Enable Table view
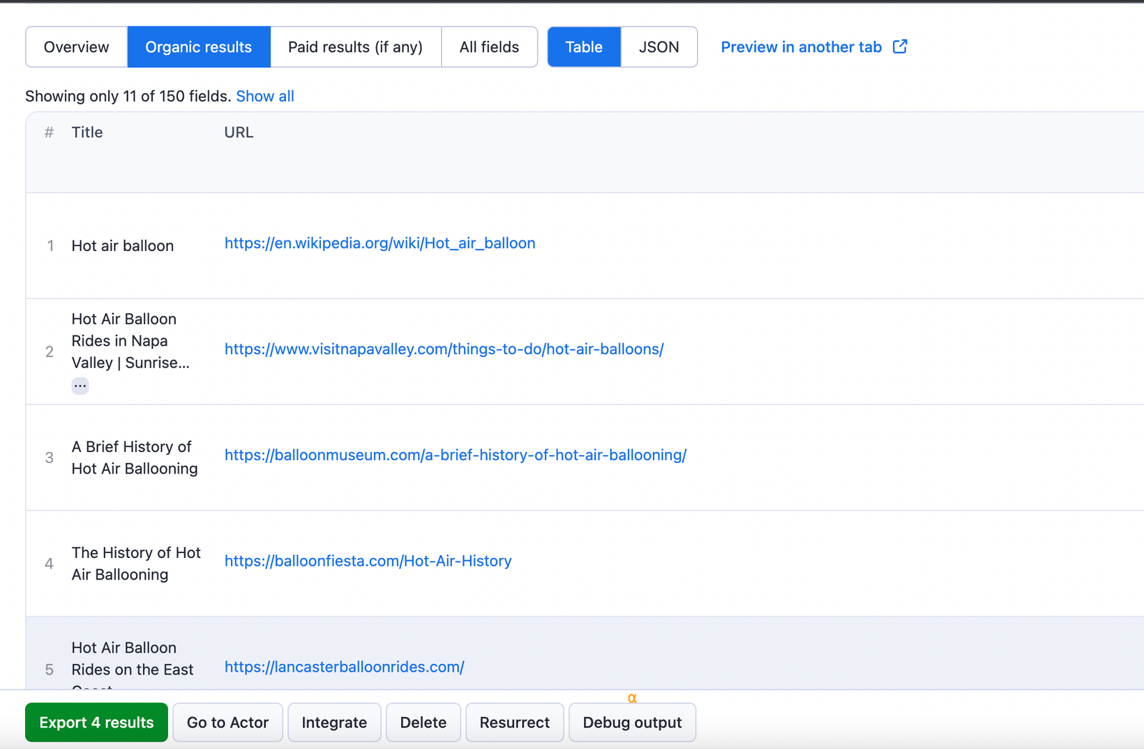The image size is (1144, 749). 583,46
